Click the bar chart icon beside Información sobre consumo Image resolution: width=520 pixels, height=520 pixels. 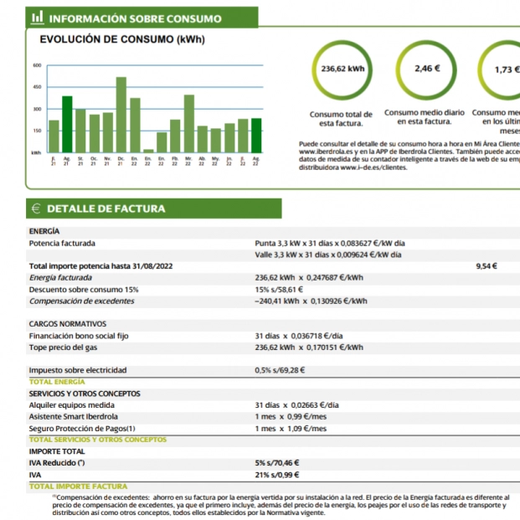pyautogui.click(x=37, y=18)
